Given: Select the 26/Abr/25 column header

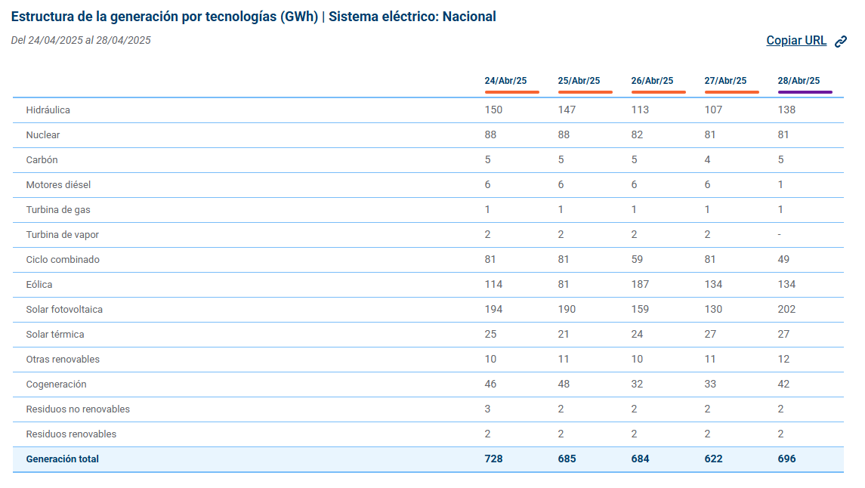Looking at the screenshot, I should point(652,81).
